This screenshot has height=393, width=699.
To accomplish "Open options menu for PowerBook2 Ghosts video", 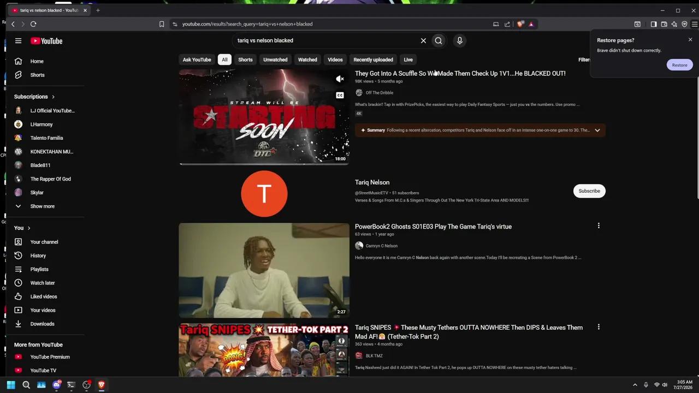I will 599,225.
